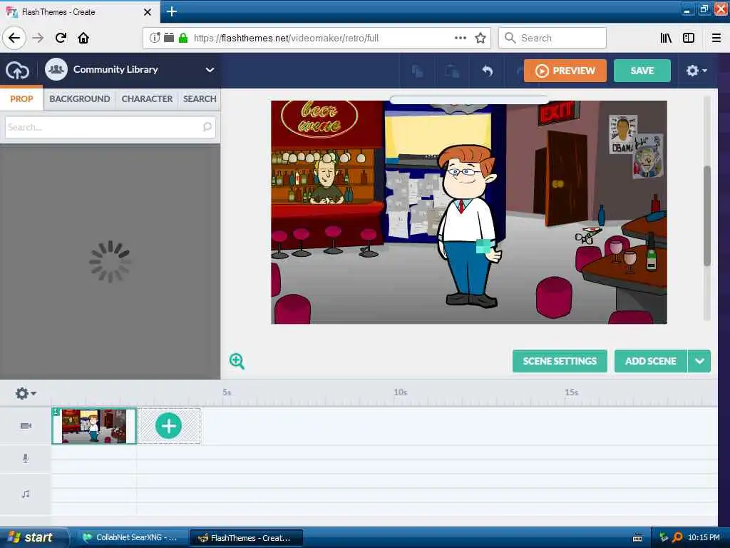Click the PREVIEW button
The image size is (730, 548).
click(565, 71)
